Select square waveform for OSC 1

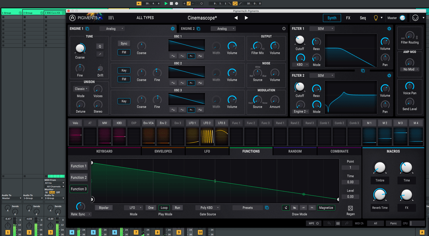click(200, 56)
